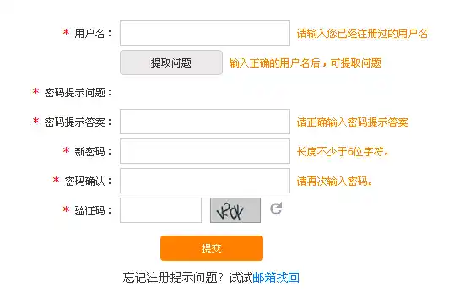This screenshot has width=449, height=304.
Task: Click the hint 输入正确的用户名后，可提取问题
Action: pos(306,63)
